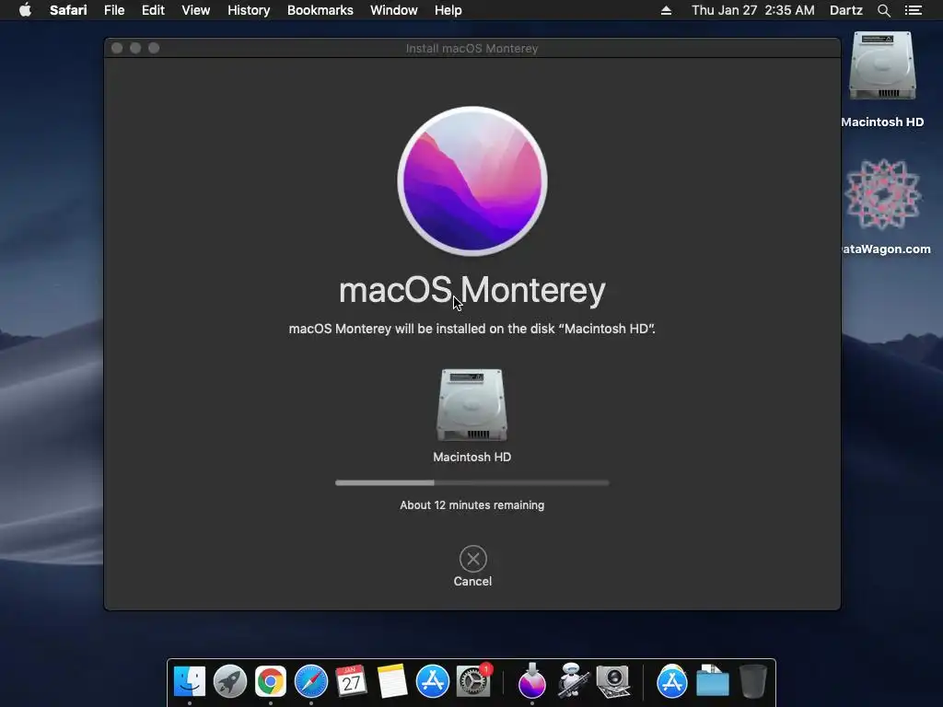Click the circled X cancel icon

[x=473, y=559]
